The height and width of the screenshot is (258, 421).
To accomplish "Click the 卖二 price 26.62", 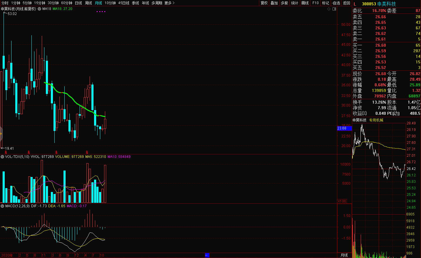I will 381,33.
